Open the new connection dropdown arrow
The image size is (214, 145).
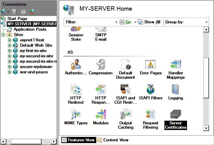(x=8, y=12)
